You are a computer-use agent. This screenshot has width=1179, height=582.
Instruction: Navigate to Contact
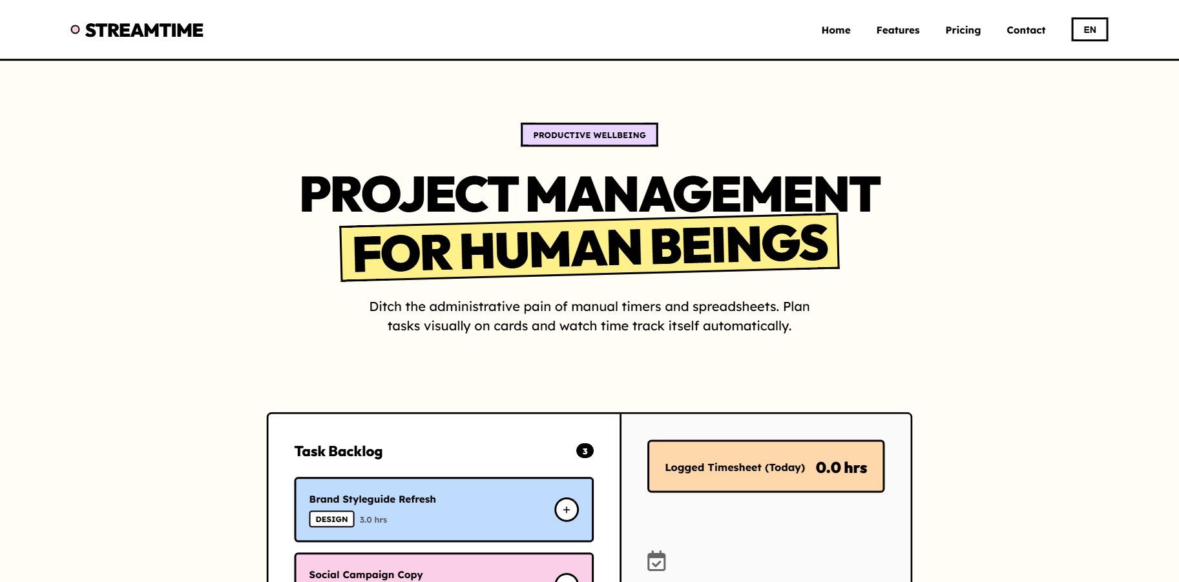1026,30
